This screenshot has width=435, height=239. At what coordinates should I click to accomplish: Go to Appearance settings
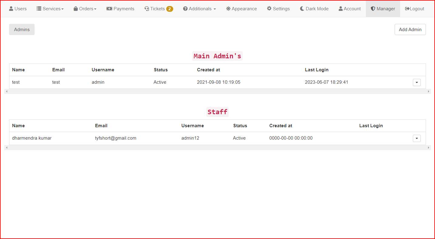point(241,9)
